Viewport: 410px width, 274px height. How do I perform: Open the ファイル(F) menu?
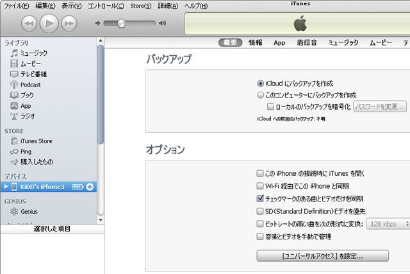16,6
